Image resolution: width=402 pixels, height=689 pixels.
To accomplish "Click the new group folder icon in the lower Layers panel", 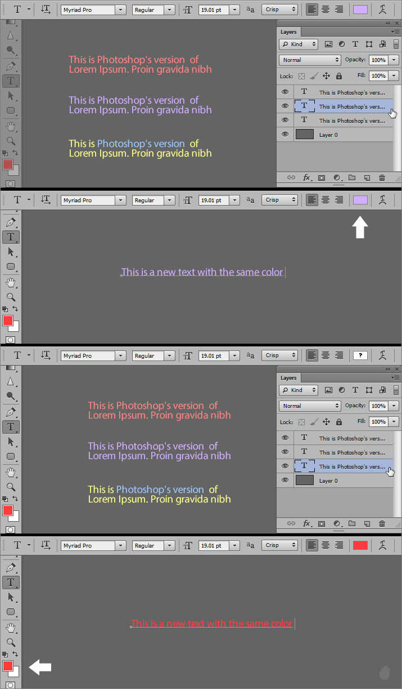I will [x=352, y=523].
